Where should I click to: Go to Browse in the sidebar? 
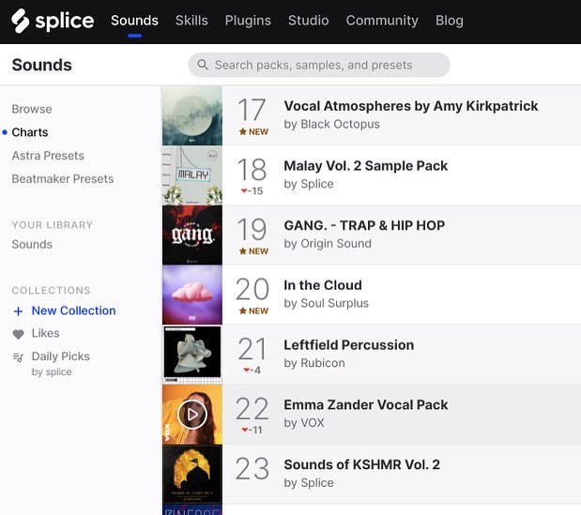(32, 109)
